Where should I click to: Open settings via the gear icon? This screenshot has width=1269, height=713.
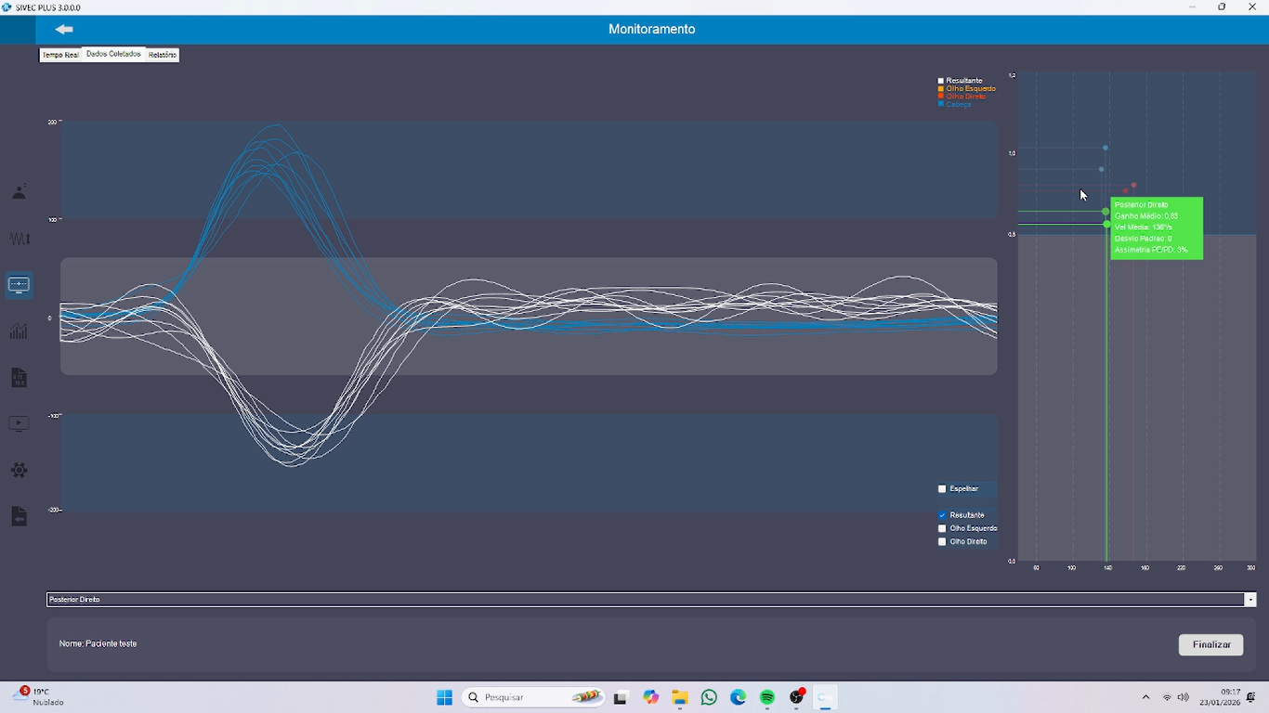[x=19, y=471]
